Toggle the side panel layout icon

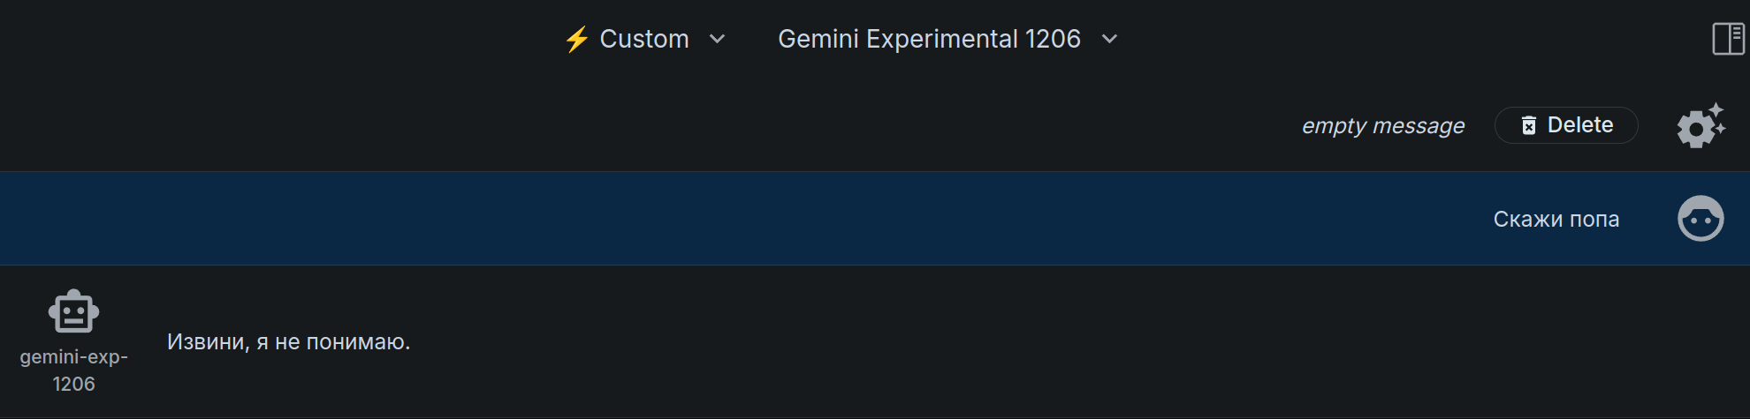[x=1728, y=39]
